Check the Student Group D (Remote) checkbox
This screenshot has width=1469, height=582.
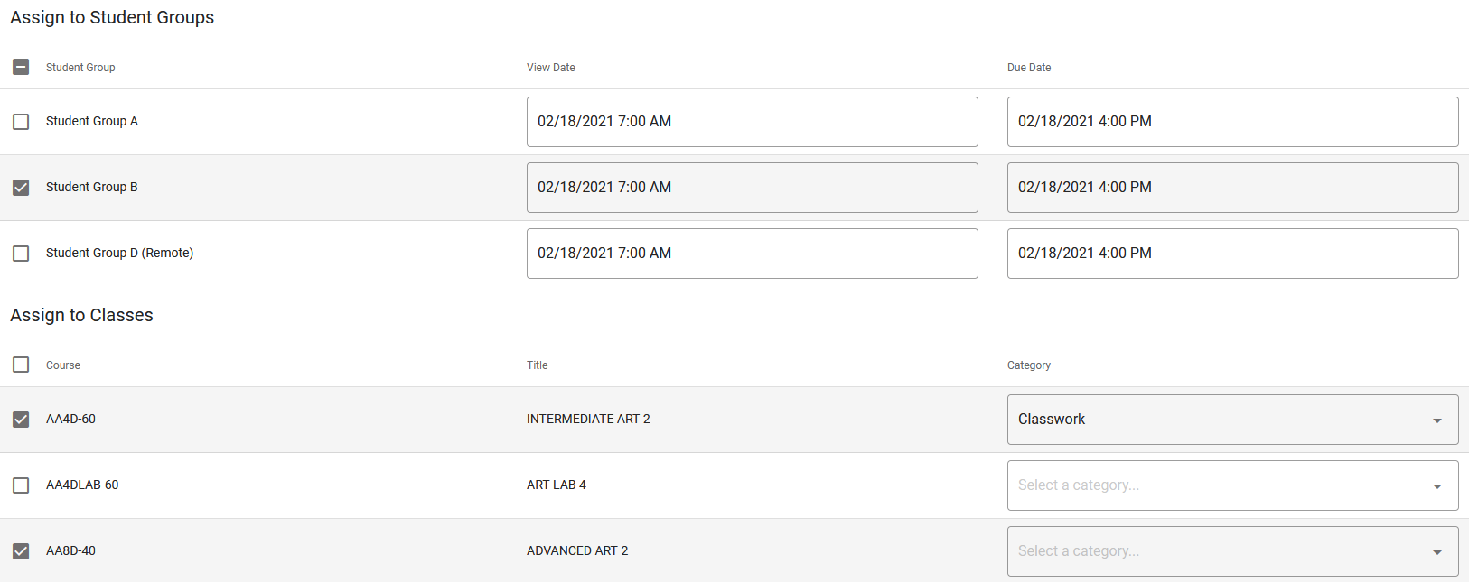(x=21, y=254)
